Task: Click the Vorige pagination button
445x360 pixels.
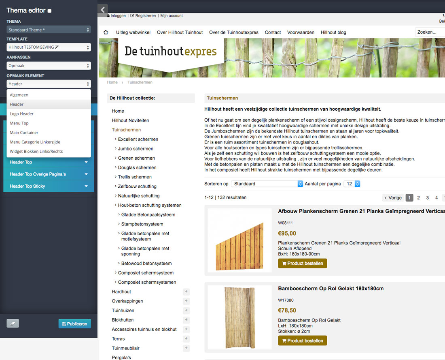Action: tap(393, 197)
